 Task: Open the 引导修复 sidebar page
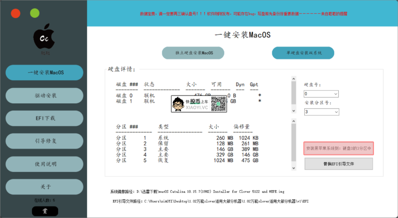[45, 141]
